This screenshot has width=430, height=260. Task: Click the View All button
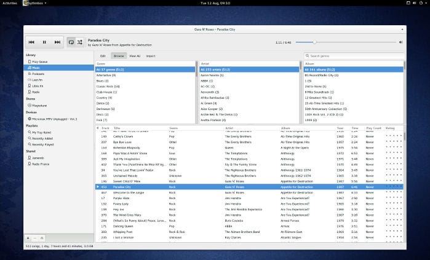pos(135,56)
